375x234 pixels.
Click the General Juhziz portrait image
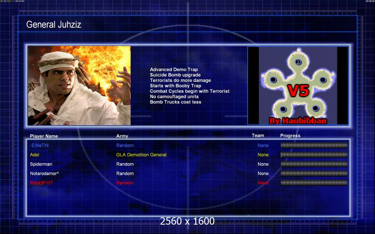pos(79,85)
